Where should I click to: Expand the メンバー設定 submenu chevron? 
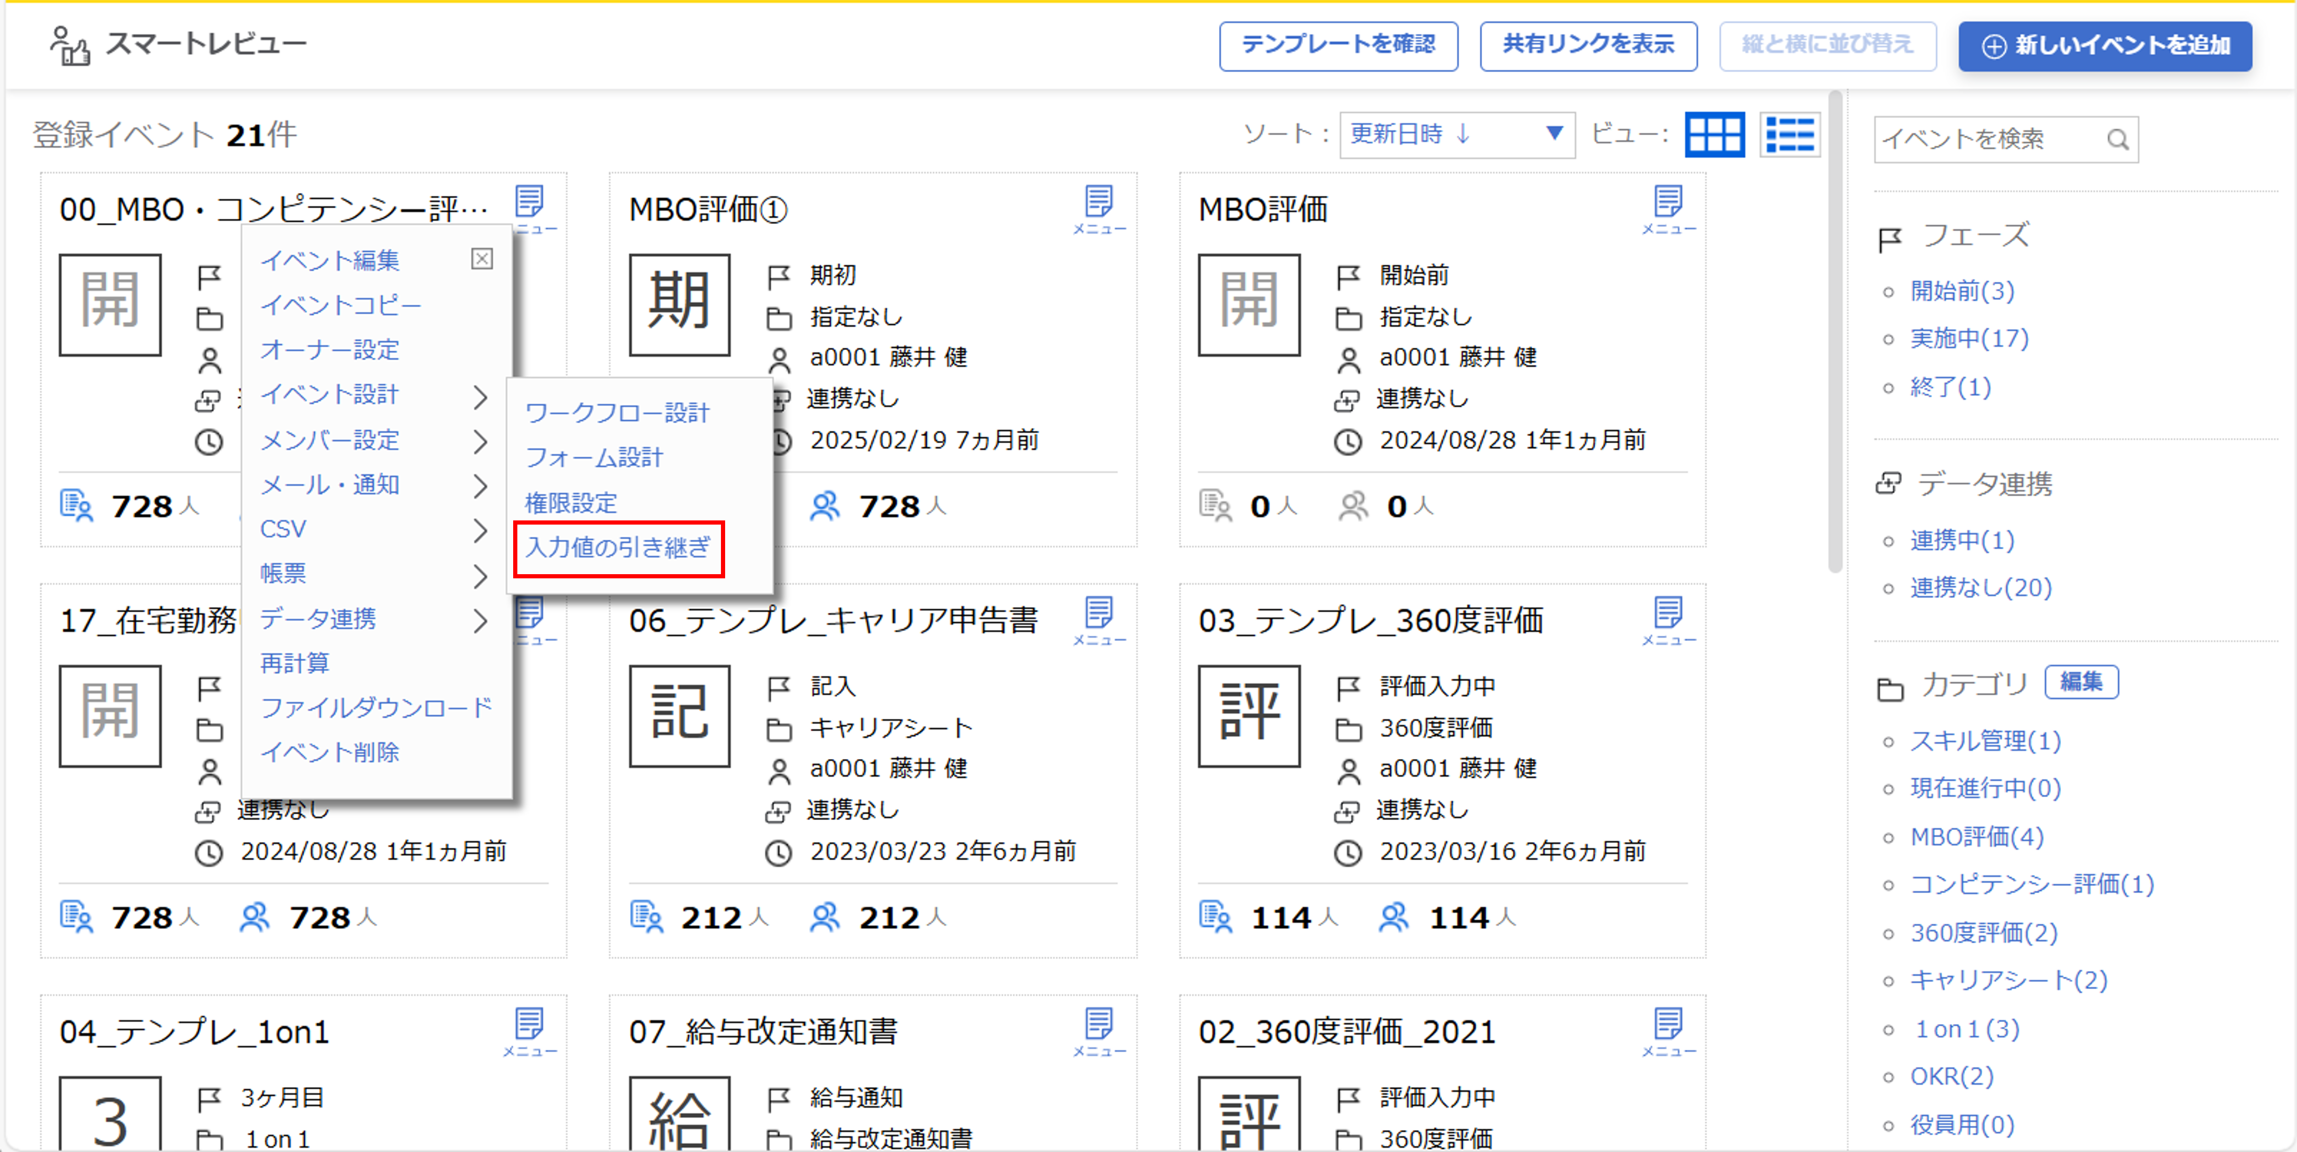click(481, 442)
